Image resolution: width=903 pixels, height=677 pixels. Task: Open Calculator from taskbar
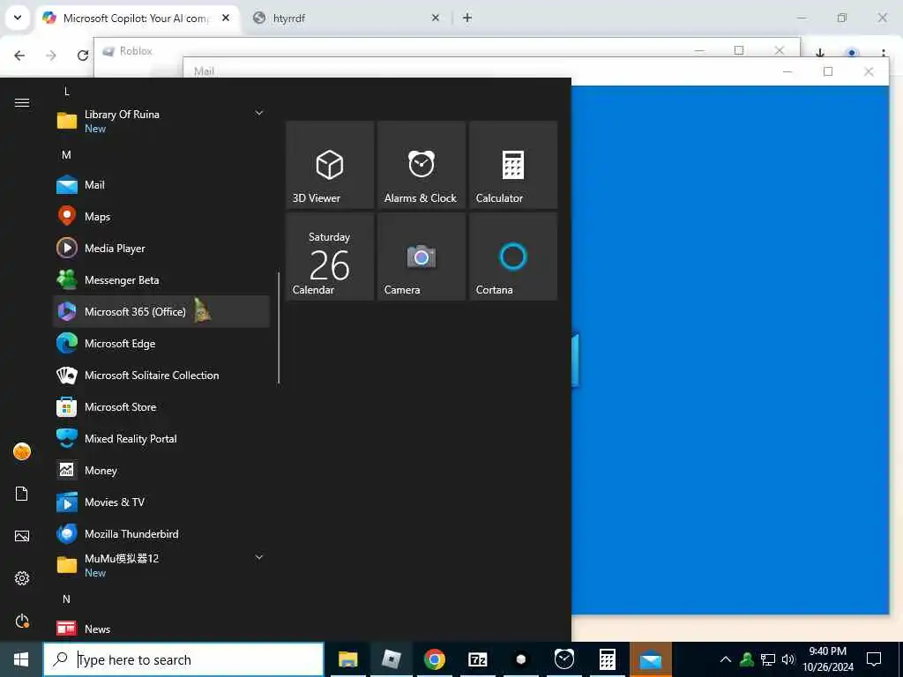click(x=607, y=659)
